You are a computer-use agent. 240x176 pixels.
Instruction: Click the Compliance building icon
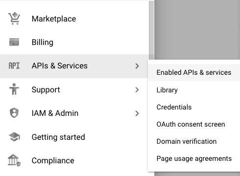[x=14, y=160]
